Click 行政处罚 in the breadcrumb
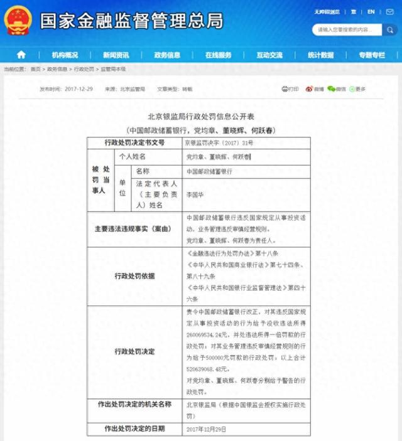402x441 pixels. (84, 69)
